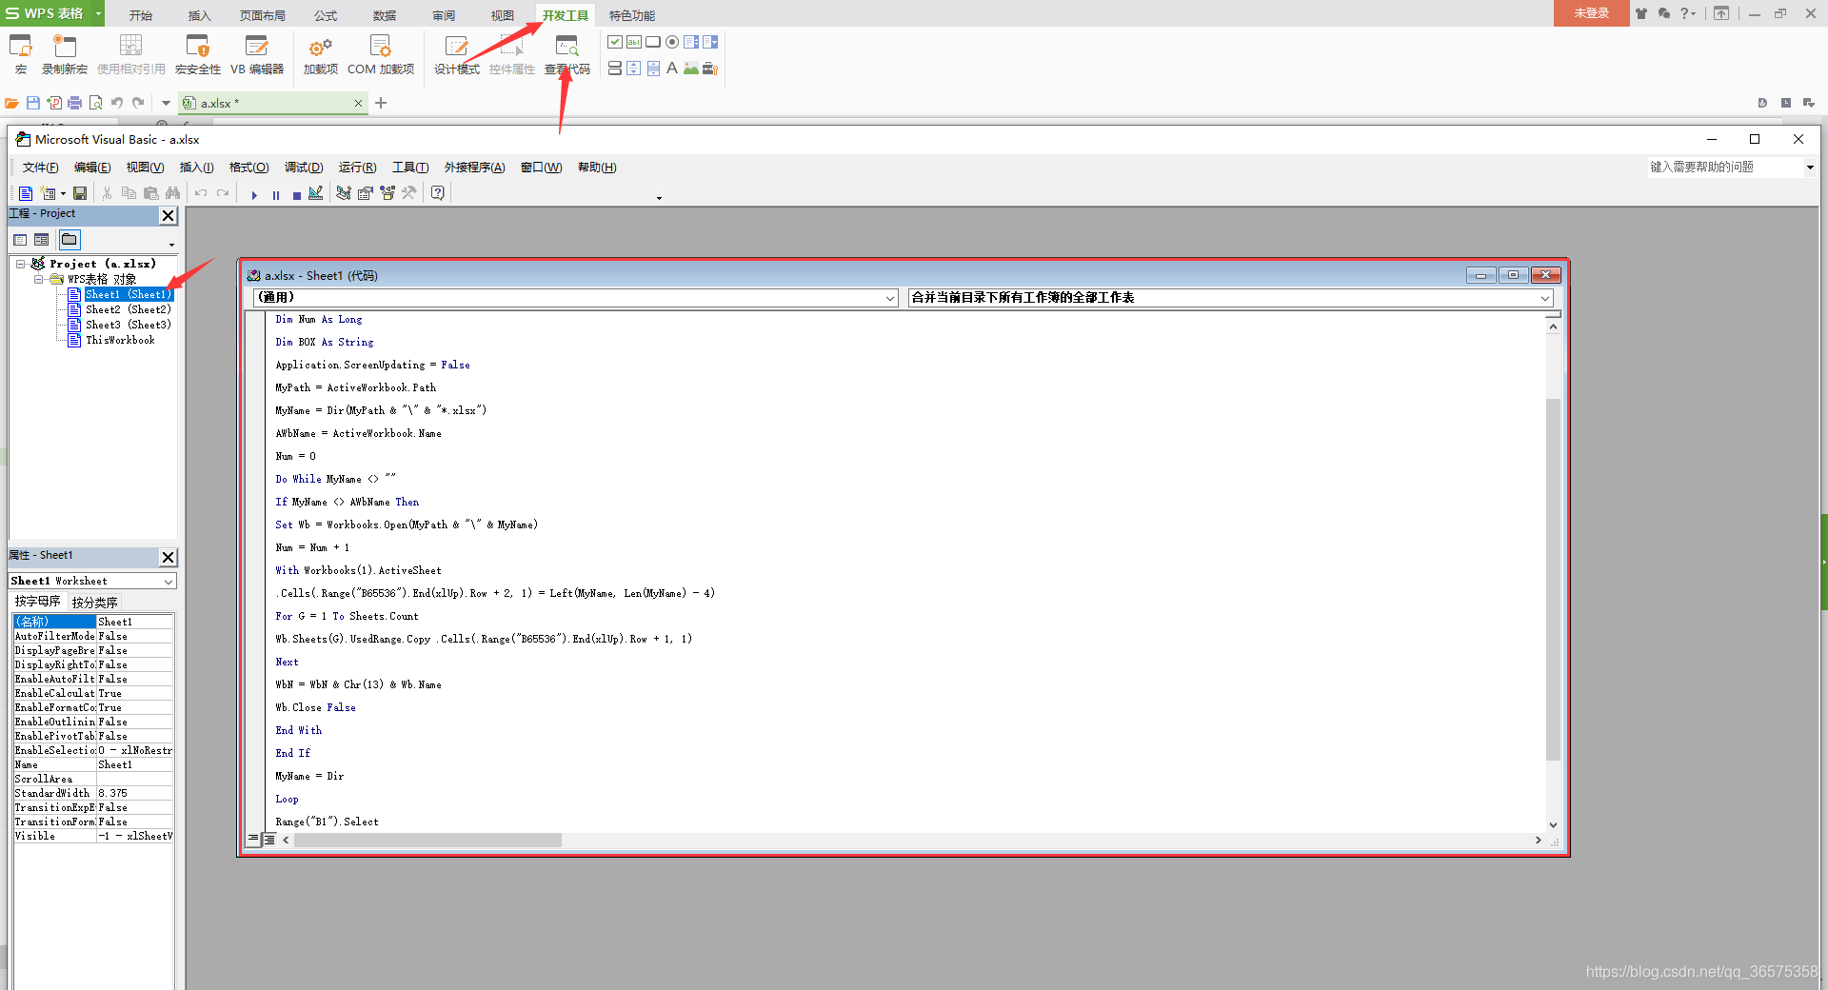Save the workbook from quick access bar

click(x=33, y=103)
